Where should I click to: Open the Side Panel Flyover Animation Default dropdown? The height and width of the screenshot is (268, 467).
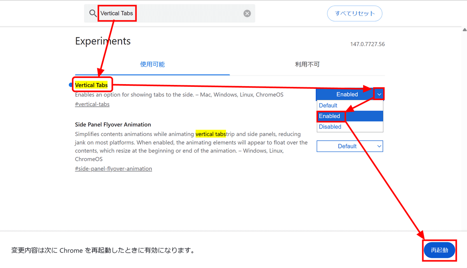[349, 146]
